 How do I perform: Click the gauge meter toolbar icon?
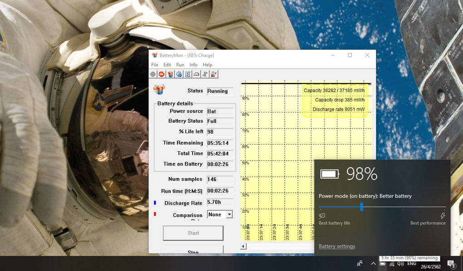coord(196,74)
